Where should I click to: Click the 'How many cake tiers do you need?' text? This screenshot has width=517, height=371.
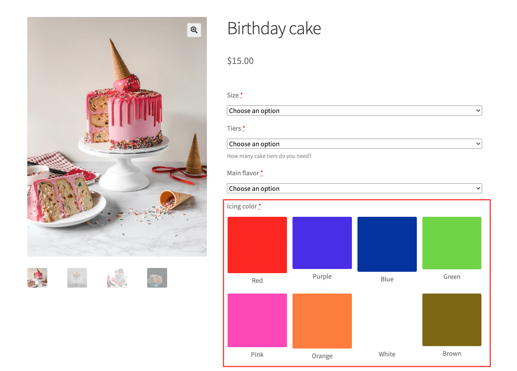point(269,156)
